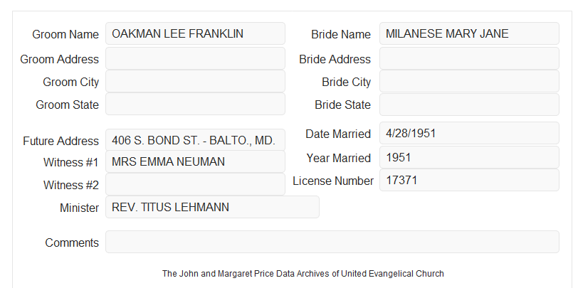Select the Future Address field

195,140
